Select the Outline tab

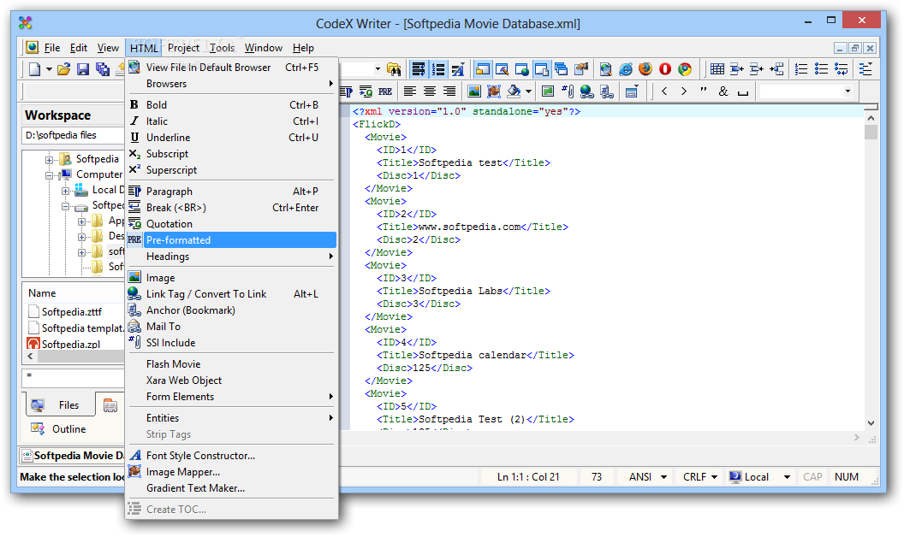pyautogui.click(x=59, y=428)
